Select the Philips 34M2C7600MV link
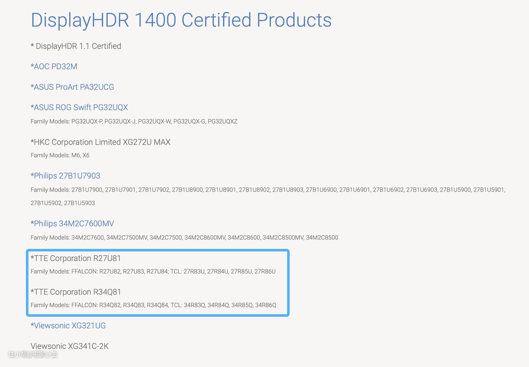The height and width of the screenshot is (367, 529). click(72, 224)
